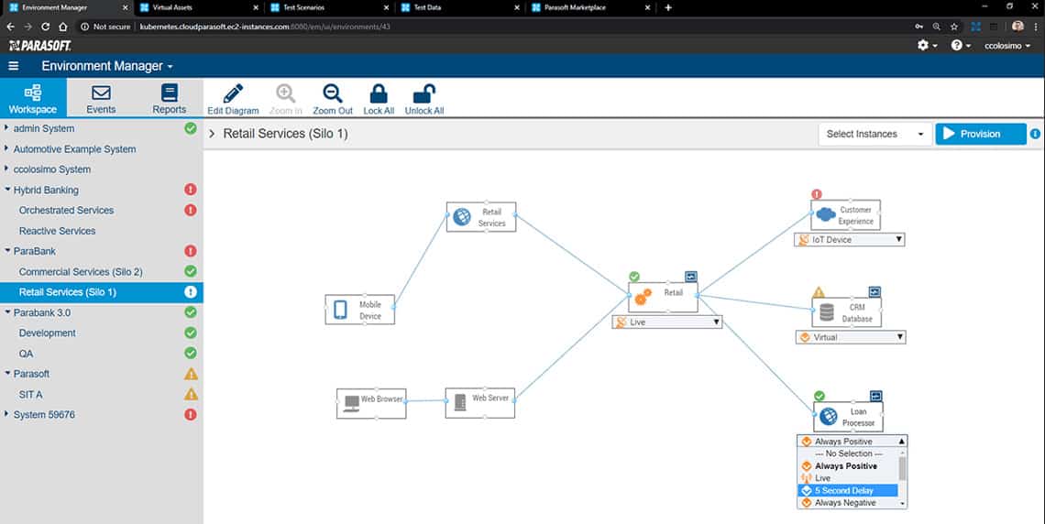Click the yellow warning badge on CRM Database

(819, 291)
